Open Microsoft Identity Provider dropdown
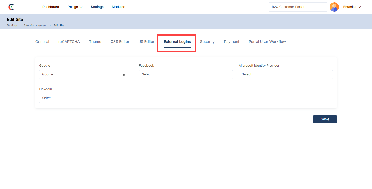Image resolution: width=372 pixels, height=189 pixels. 285,74
